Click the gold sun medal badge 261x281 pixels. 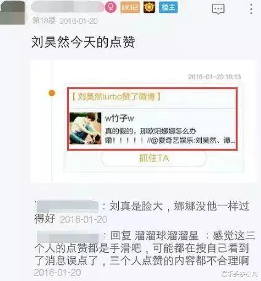(x=149, y=7)
